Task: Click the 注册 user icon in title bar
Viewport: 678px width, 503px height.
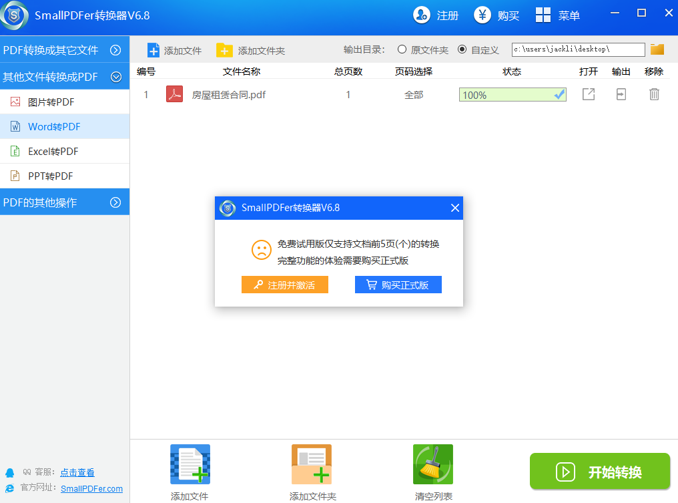Action: click(x=422, y=15)
